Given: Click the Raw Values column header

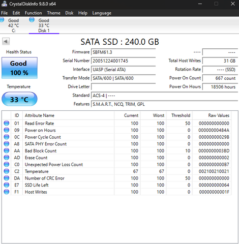Looking at the screenshot, I should click(x=212, y=115).
